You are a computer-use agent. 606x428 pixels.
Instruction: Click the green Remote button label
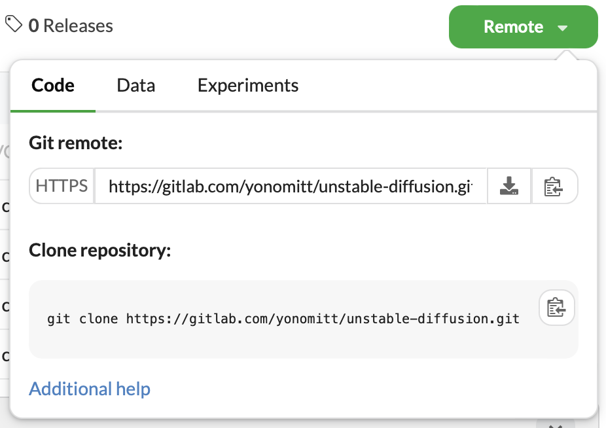tap(513, 27)
